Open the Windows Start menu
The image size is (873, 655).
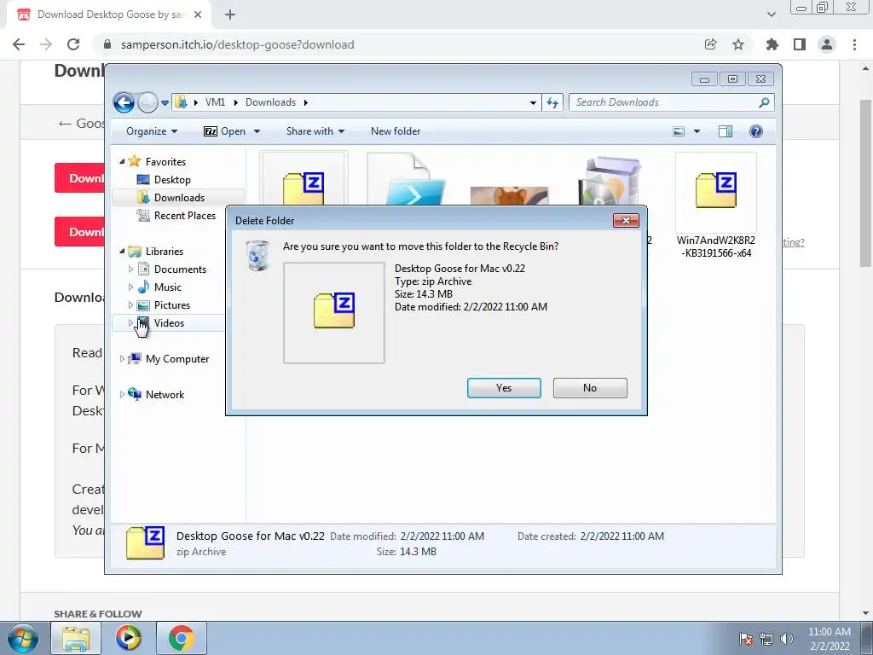click(x=23, y=638)
